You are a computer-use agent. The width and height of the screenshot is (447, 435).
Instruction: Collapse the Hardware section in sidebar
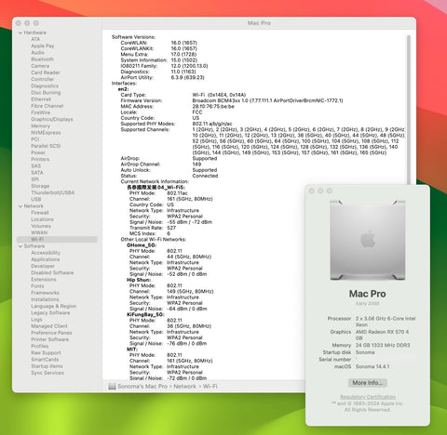(x=20, y=33)
